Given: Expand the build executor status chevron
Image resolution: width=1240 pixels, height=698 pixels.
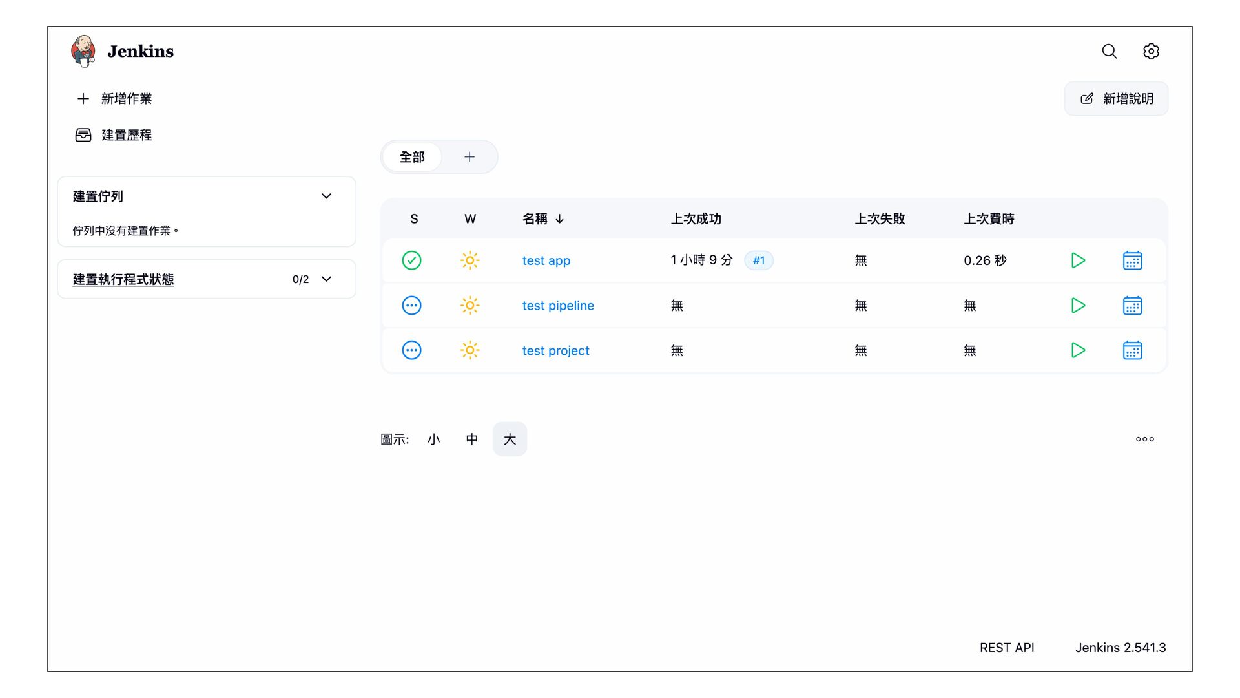Looking at the screenshot, I should tap(326, 279).
